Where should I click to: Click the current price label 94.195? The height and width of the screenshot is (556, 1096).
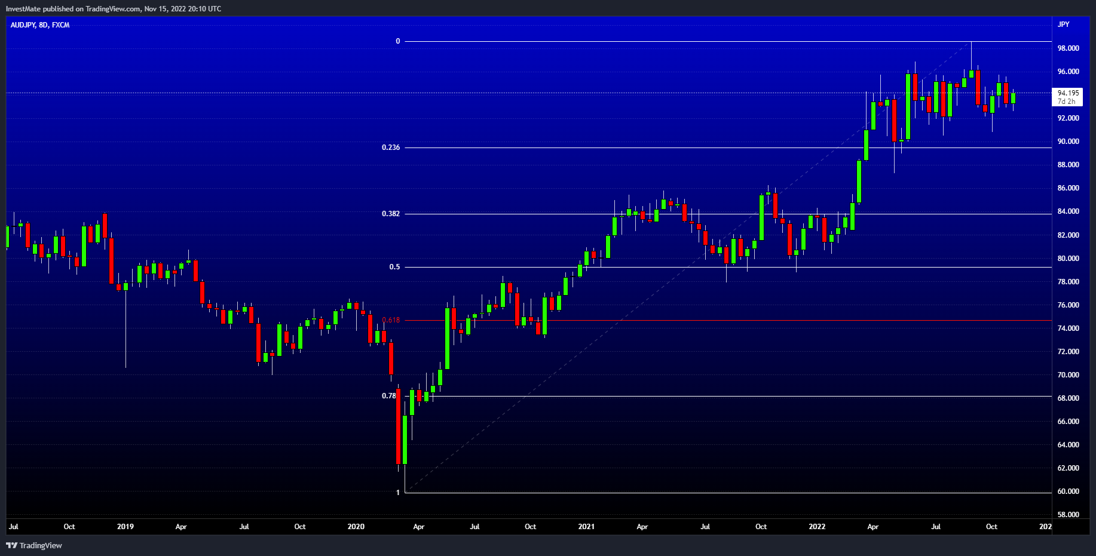[x=1069, y=93]
